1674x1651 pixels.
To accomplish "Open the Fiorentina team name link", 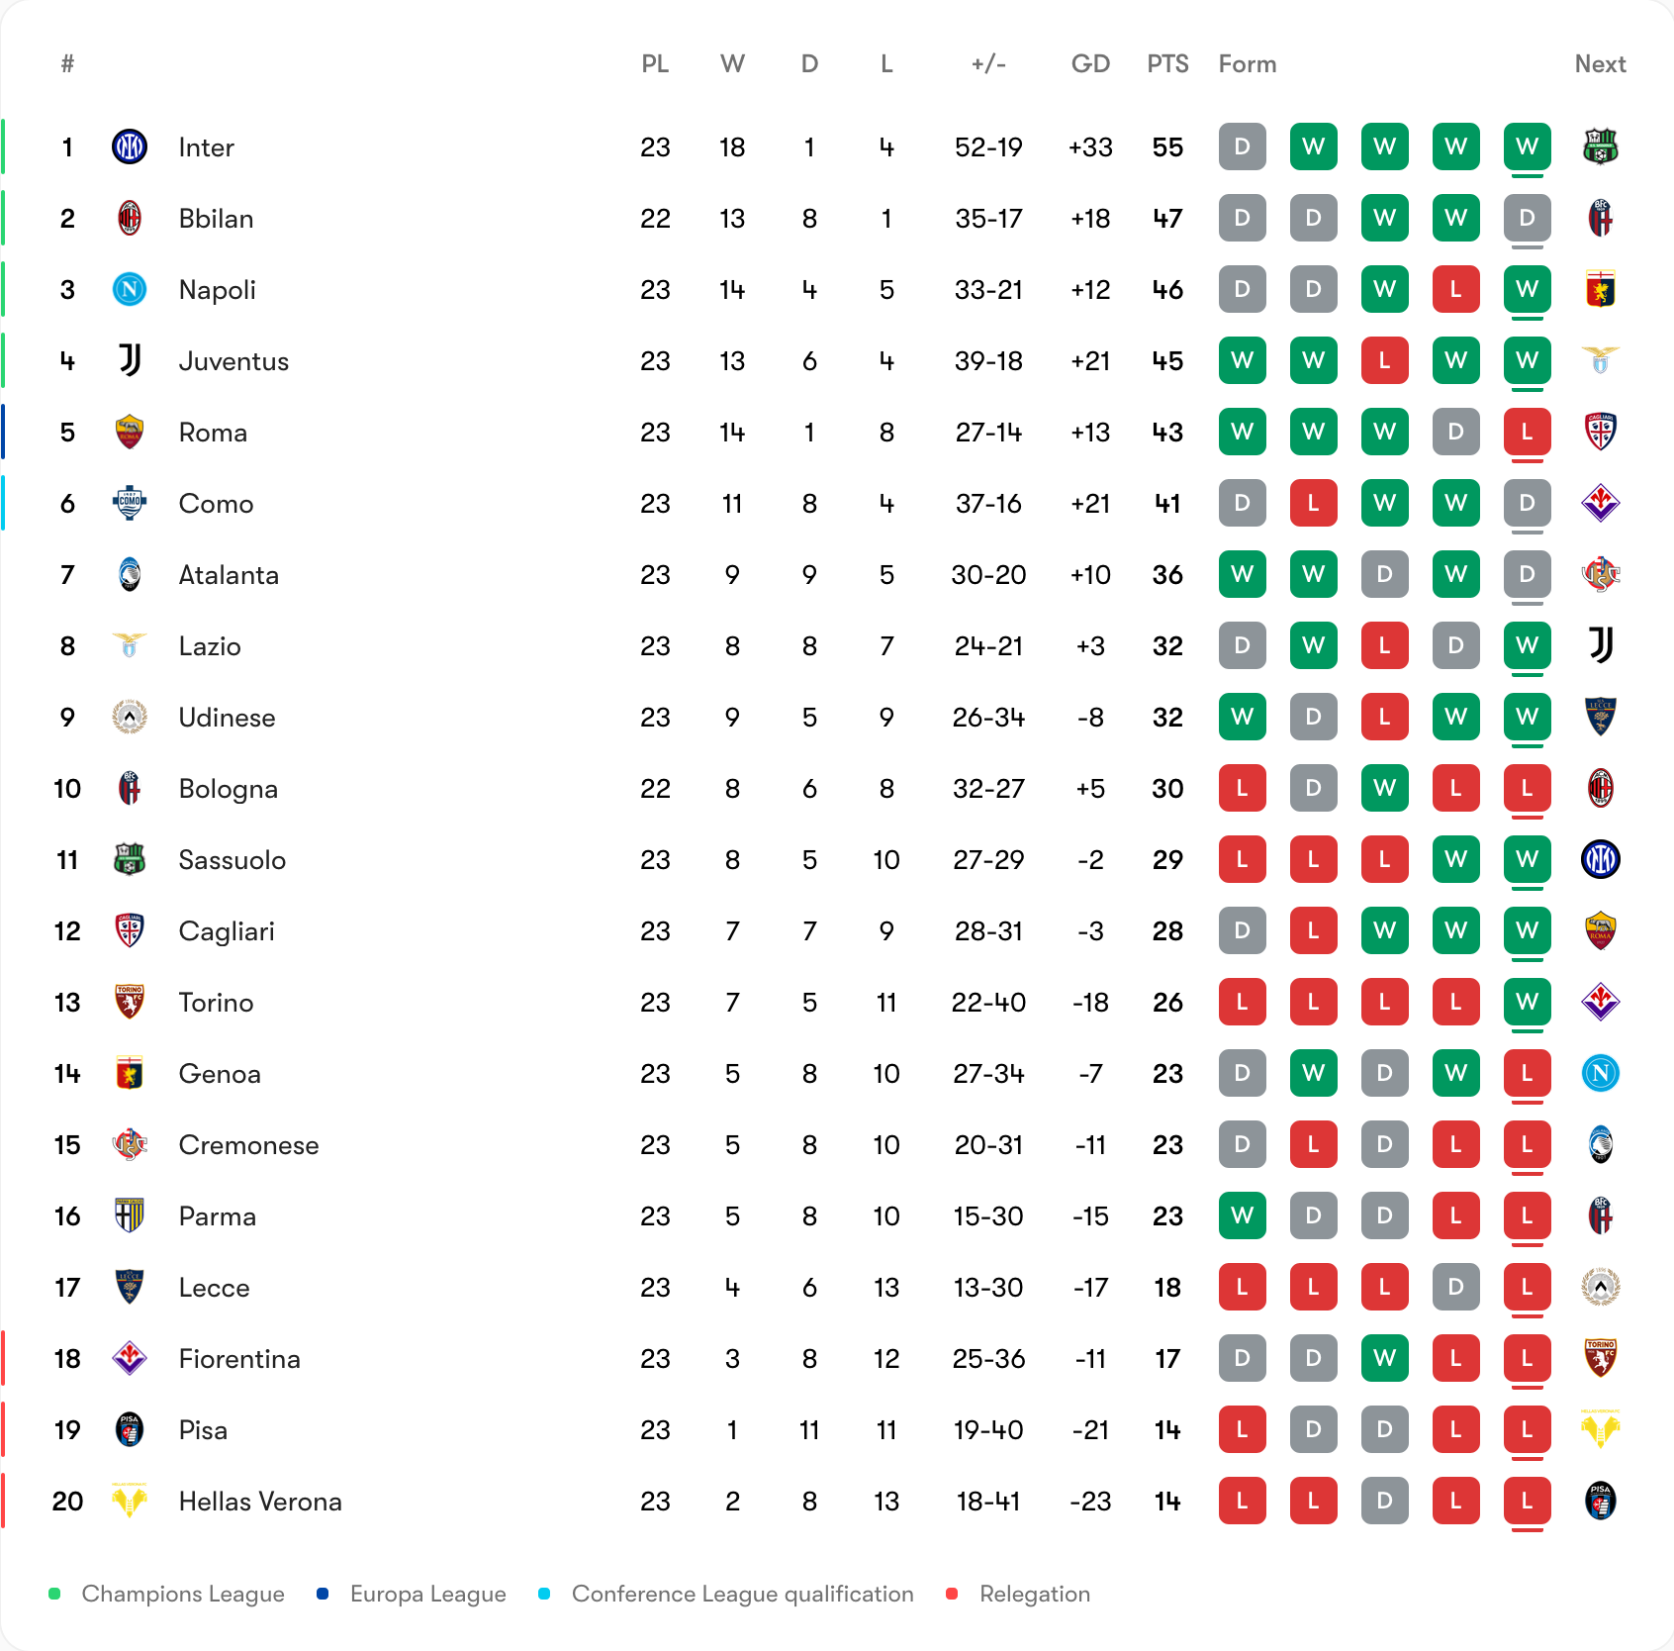I will point(239,1359).
